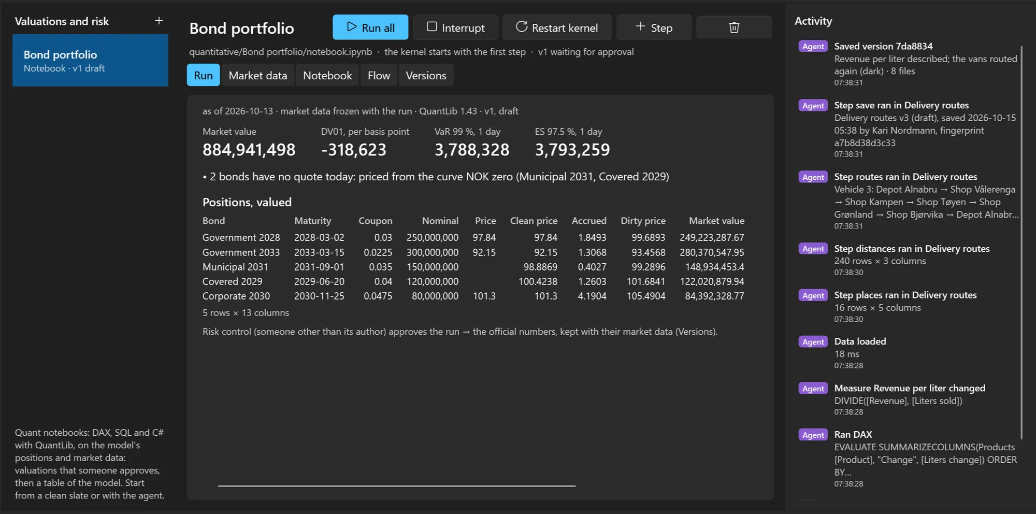Image resolution: width=1036 pixels, height=514 pixels.
Task: Click the Corporate 2030 maturity 2030-11-25
Action: (x=319, y=296)
